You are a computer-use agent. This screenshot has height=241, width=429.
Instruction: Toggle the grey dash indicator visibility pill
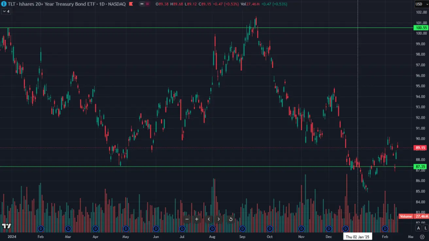point(142,4)
